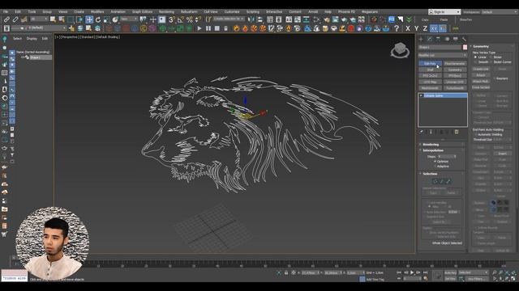Select the Select and Move tool
This screenshot has width=519, height=291.
(x=89, y=19)
